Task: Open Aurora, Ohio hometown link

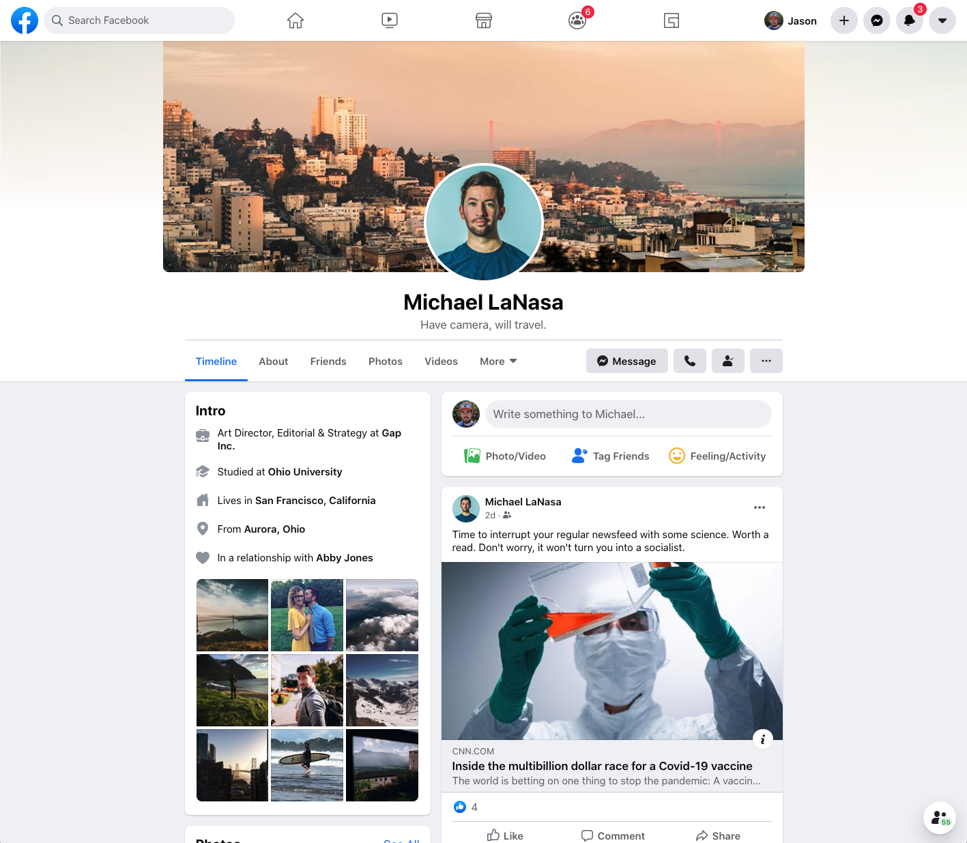Action: [x=275, y=529]
